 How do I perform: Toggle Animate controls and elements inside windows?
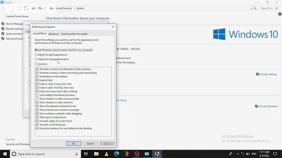37,69
